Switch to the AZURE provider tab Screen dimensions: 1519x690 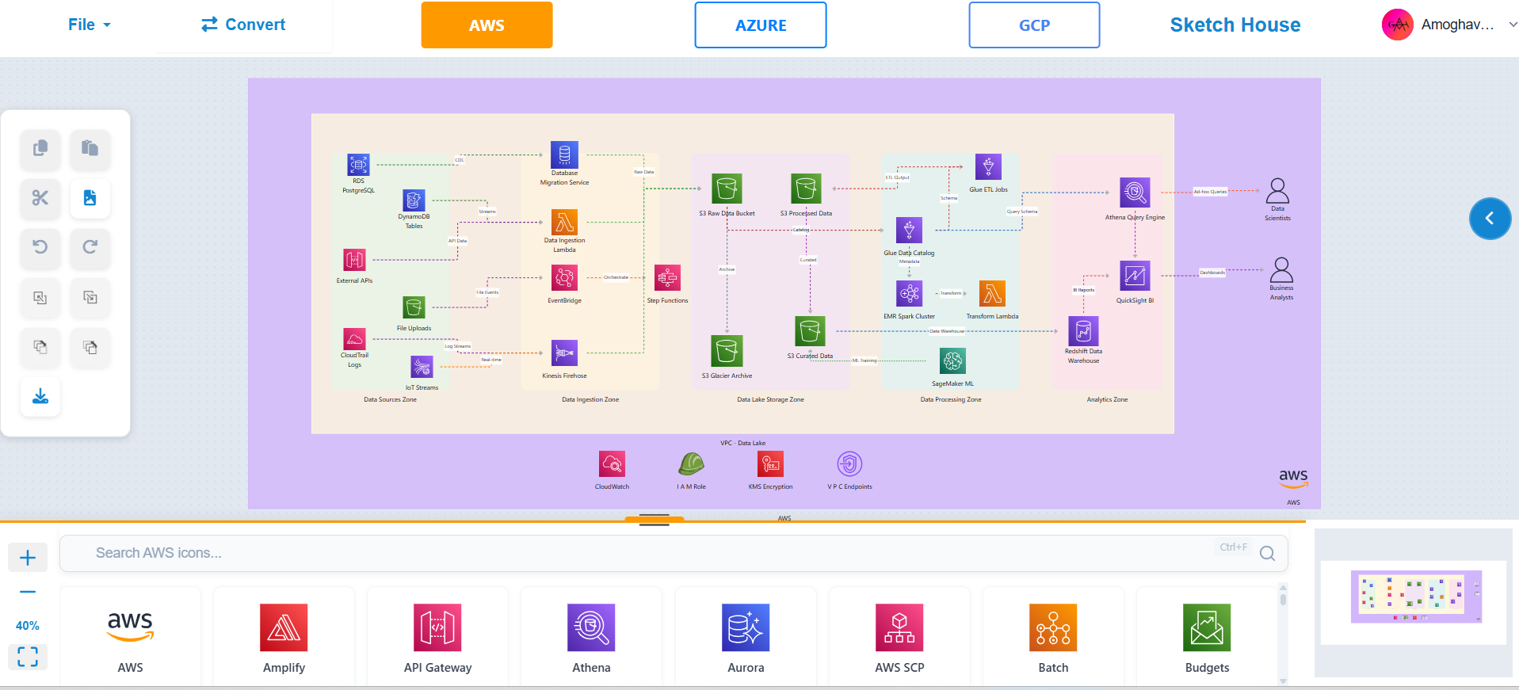(x=761, y=25)
